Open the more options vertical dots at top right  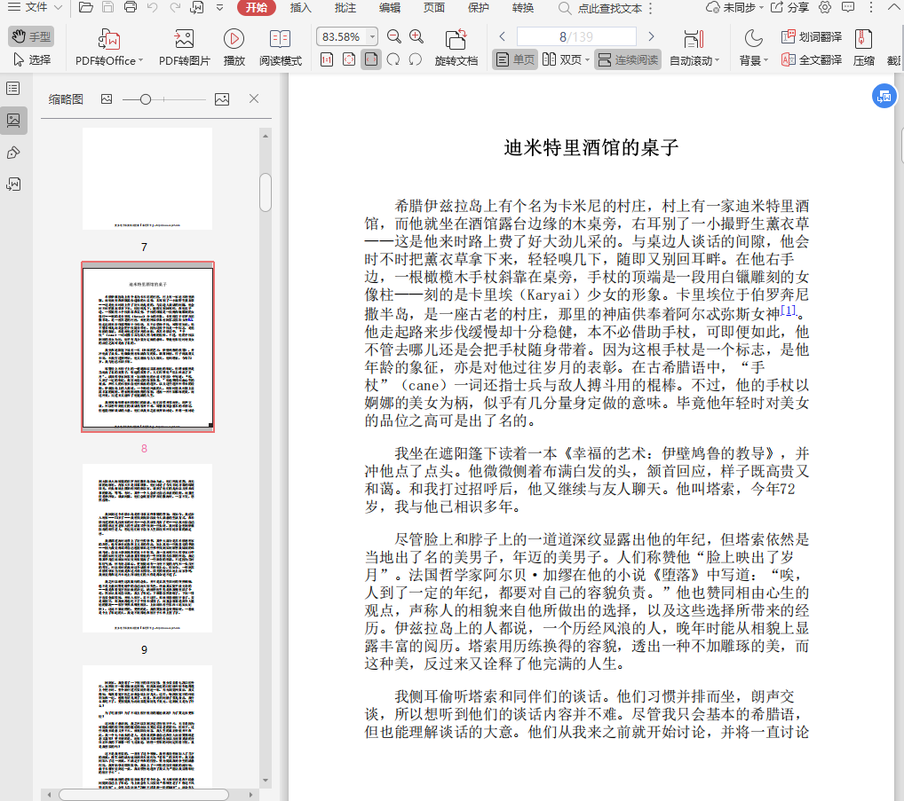point(871,7)
